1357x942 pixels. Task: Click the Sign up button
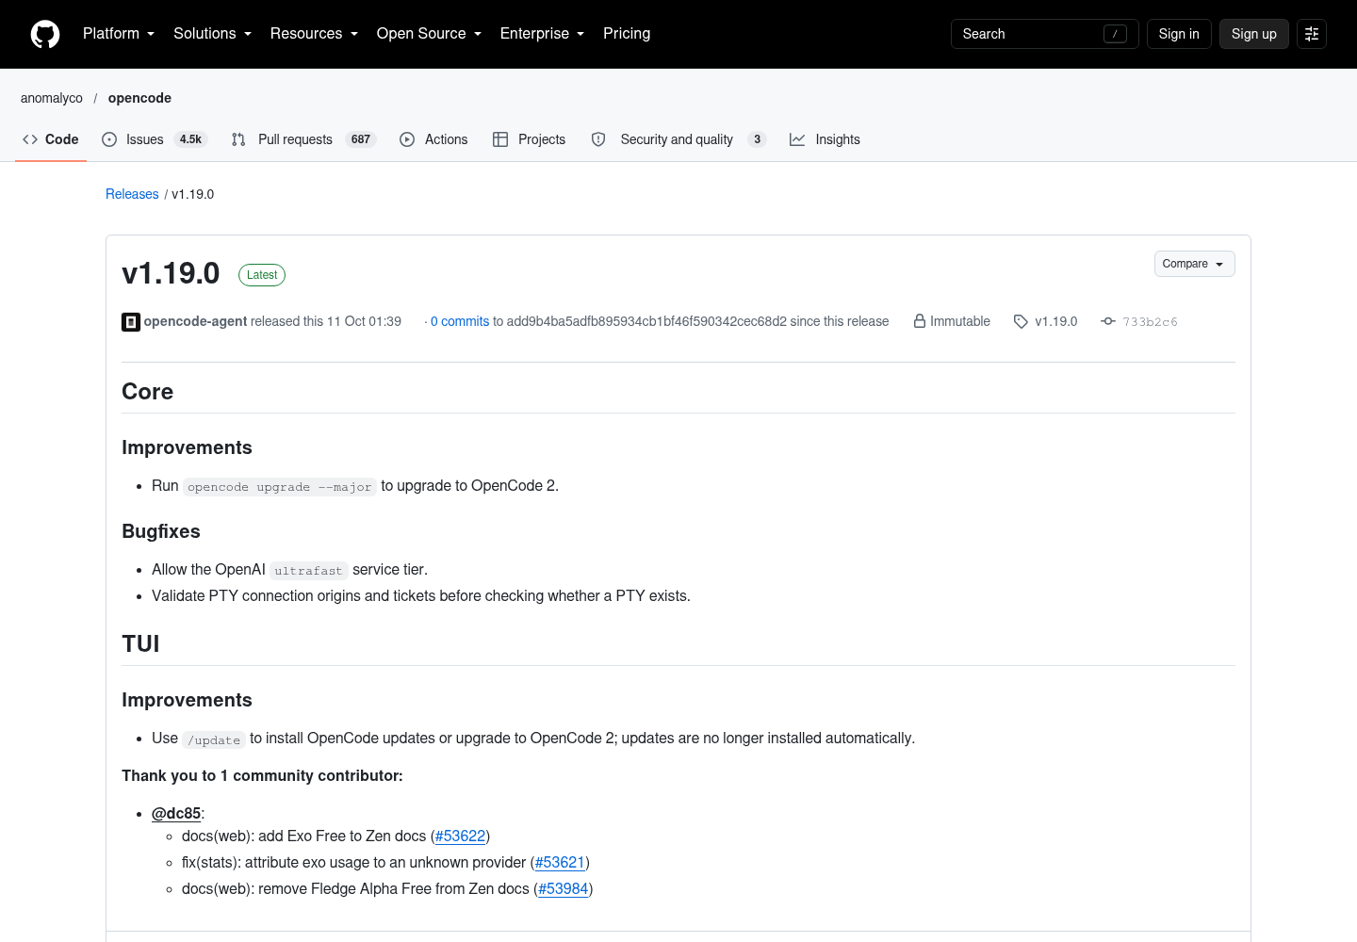(x=1253, y=34)
